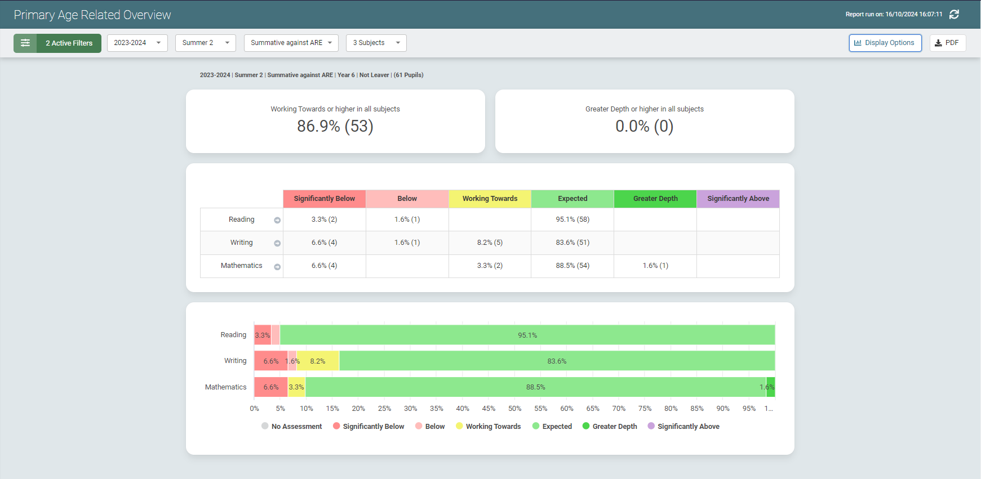Toggle Significantly Below series in legend
Viewport: 981px width, 479px height.
click(x=369, y=427)
